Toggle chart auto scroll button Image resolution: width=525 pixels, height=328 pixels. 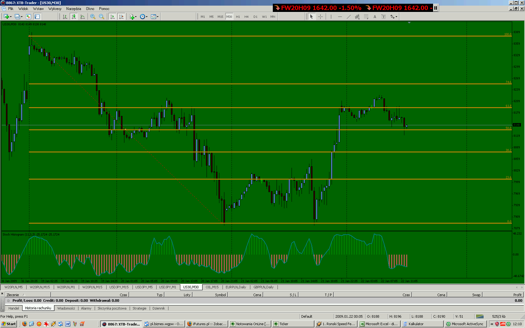(x=112, y=17)
